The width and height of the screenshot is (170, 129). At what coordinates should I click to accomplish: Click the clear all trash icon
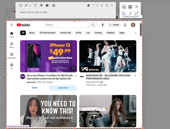[107, 5]
